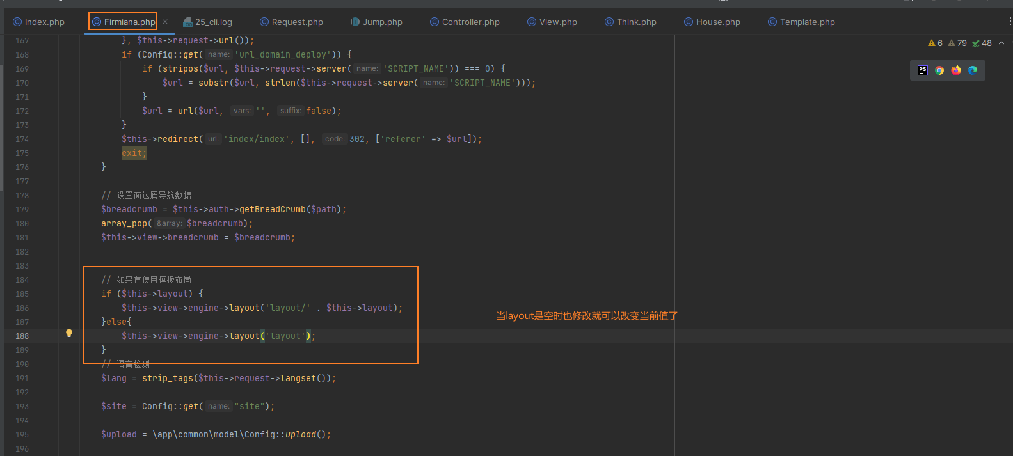Screen dimensions: 1013x456
Task: Click the }else{ statement on line 187
Action: coord(116,322)
